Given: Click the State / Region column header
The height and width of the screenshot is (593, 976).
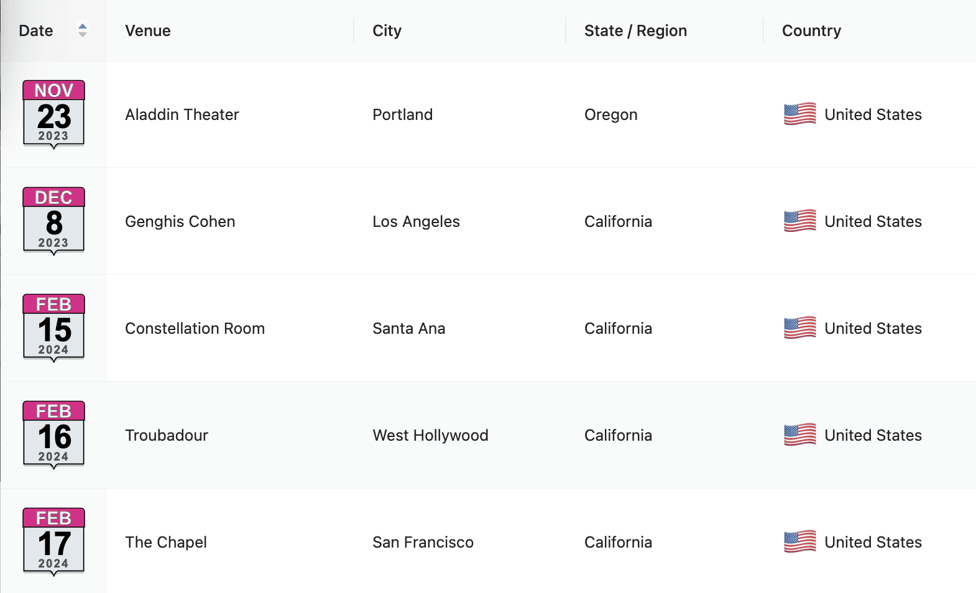Looking at the screenshot, I should coord(635,30).
